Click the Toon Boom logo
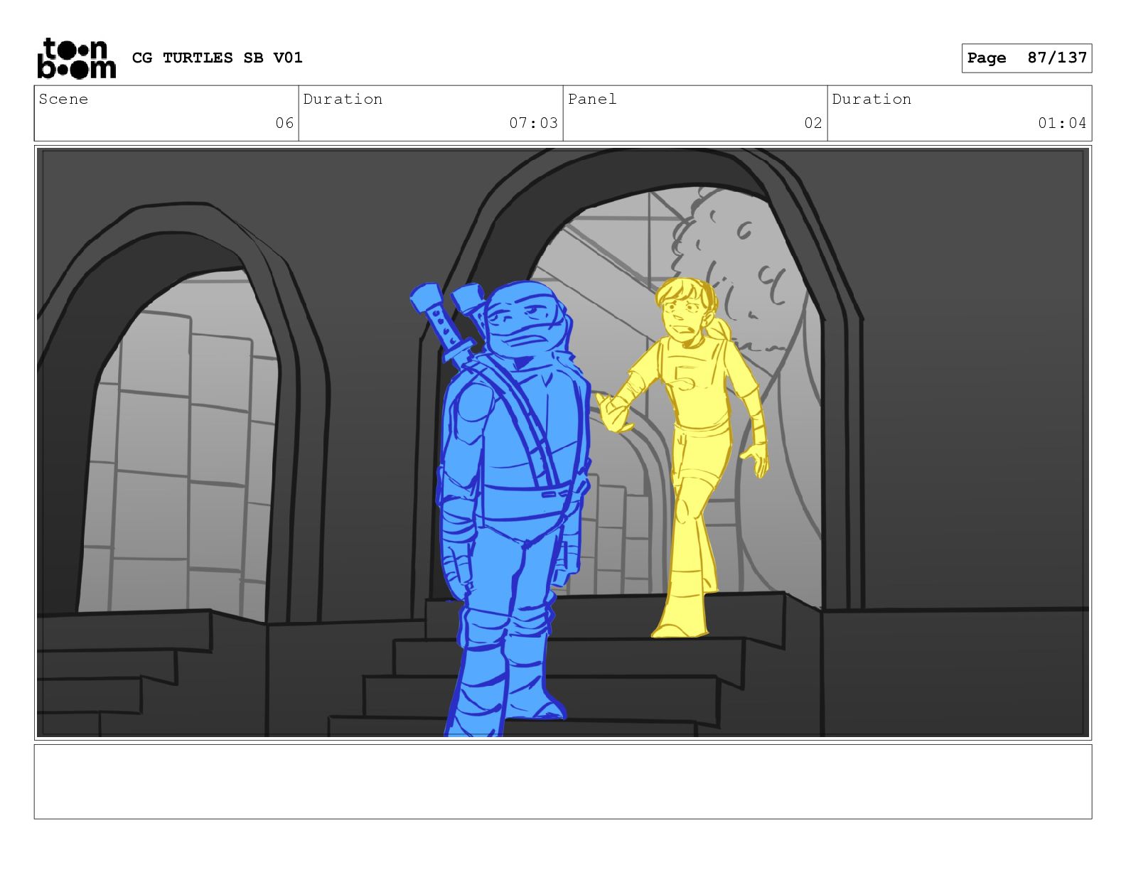The width and height of the screenshot is (1126, 870). [76, 58]
